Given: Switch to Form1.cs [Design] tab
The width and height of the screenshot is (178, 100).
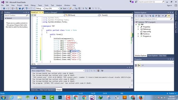Looking at the screenshot, I should click(x=51, y=12).
